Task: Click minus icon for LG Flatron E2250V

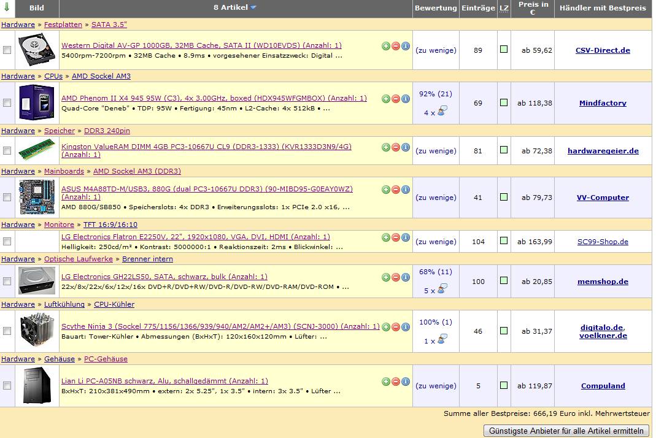Action: 396,237
